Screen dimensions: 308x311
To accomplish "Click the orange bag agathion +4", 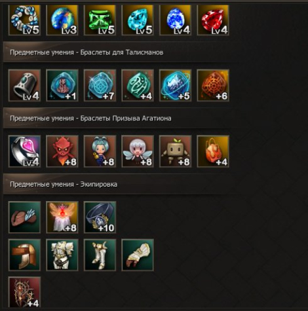I will coord(213,151).
